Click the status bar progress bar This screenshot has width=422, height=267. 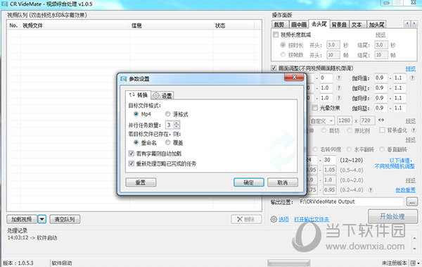pyautogui.click(x=288, y=263)
